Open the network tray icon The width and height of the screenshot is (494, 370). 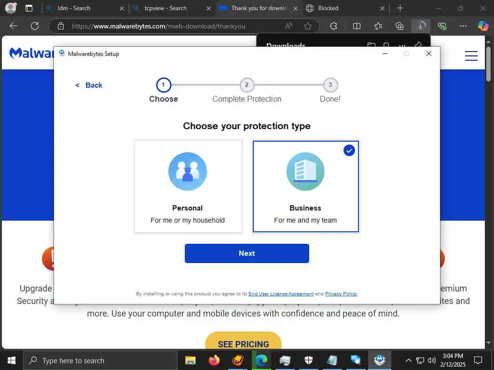pos(420,360)
